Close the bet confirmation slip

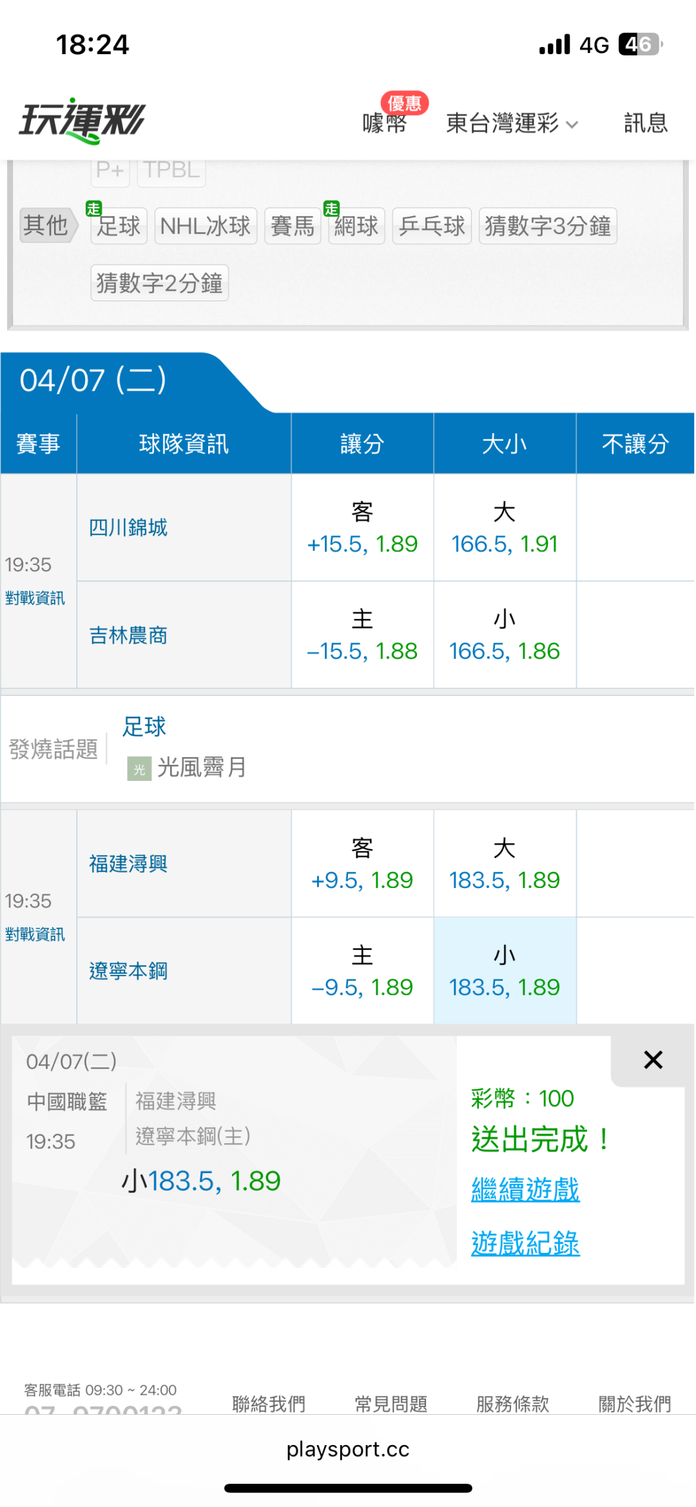[x=653, y=1059]
